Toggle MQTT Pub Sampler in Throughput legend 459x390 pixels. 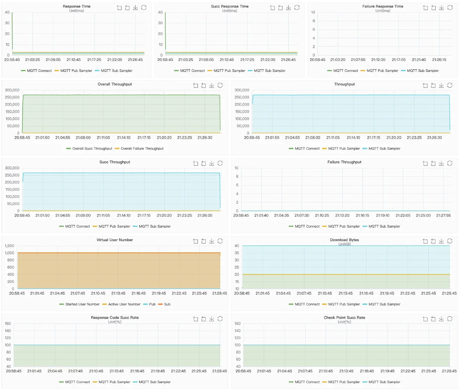pos(344,149)
